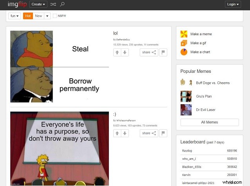The image size is (250, 186).
Task: Enable the NSFW checkbox
Action: click(x=55, y=16)
